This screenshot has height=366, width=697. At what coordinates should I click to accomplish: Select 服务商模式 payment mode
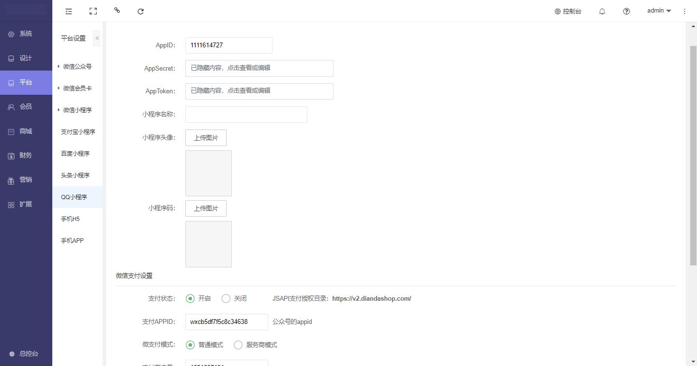(x=238, y=345)
